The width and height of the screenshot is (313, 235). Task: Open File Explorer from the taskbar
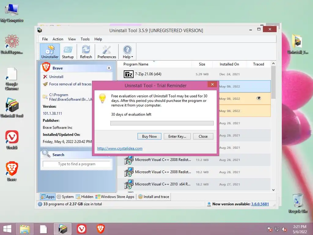point(25,229)
